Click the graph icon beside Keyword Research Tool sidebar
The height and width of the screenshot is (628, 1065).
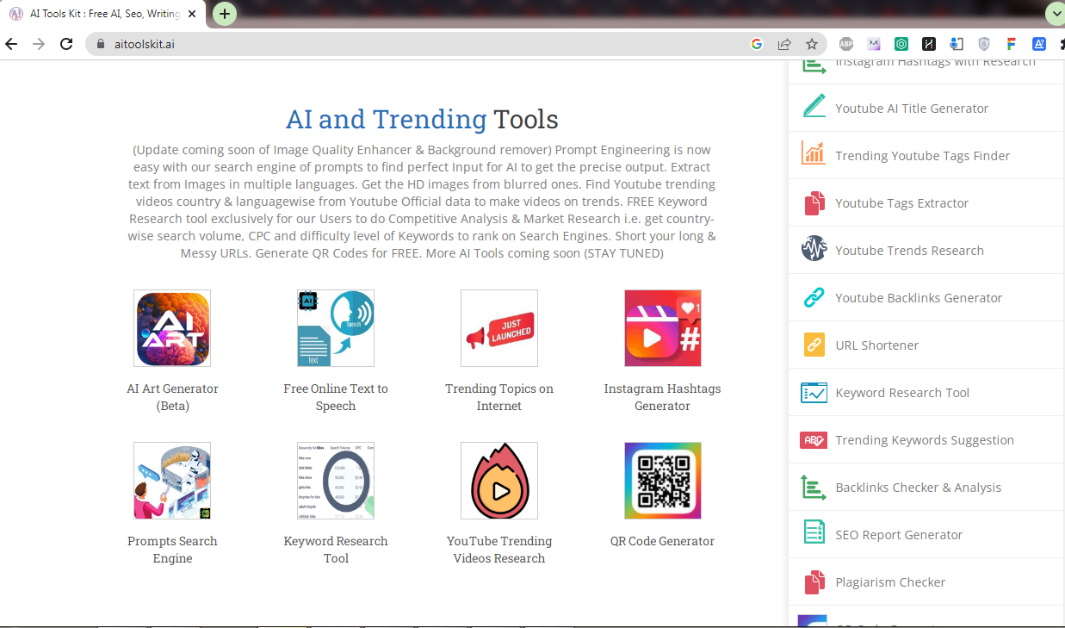coord(814,392)
